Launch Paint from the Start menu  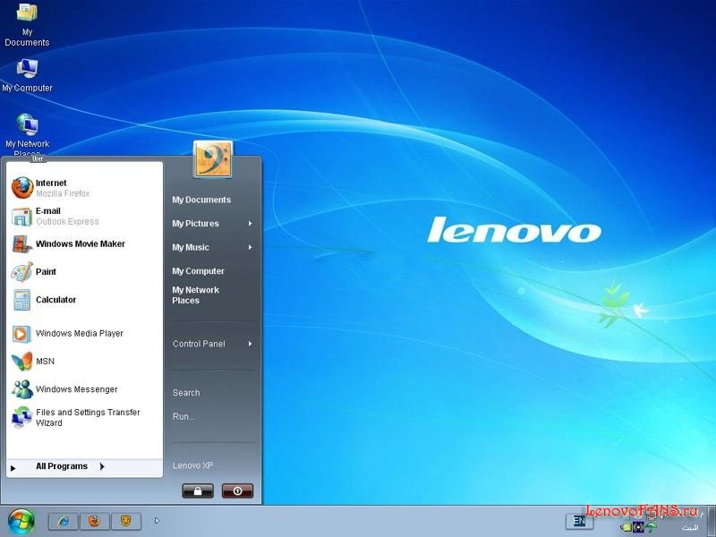[x=46, y=272]
